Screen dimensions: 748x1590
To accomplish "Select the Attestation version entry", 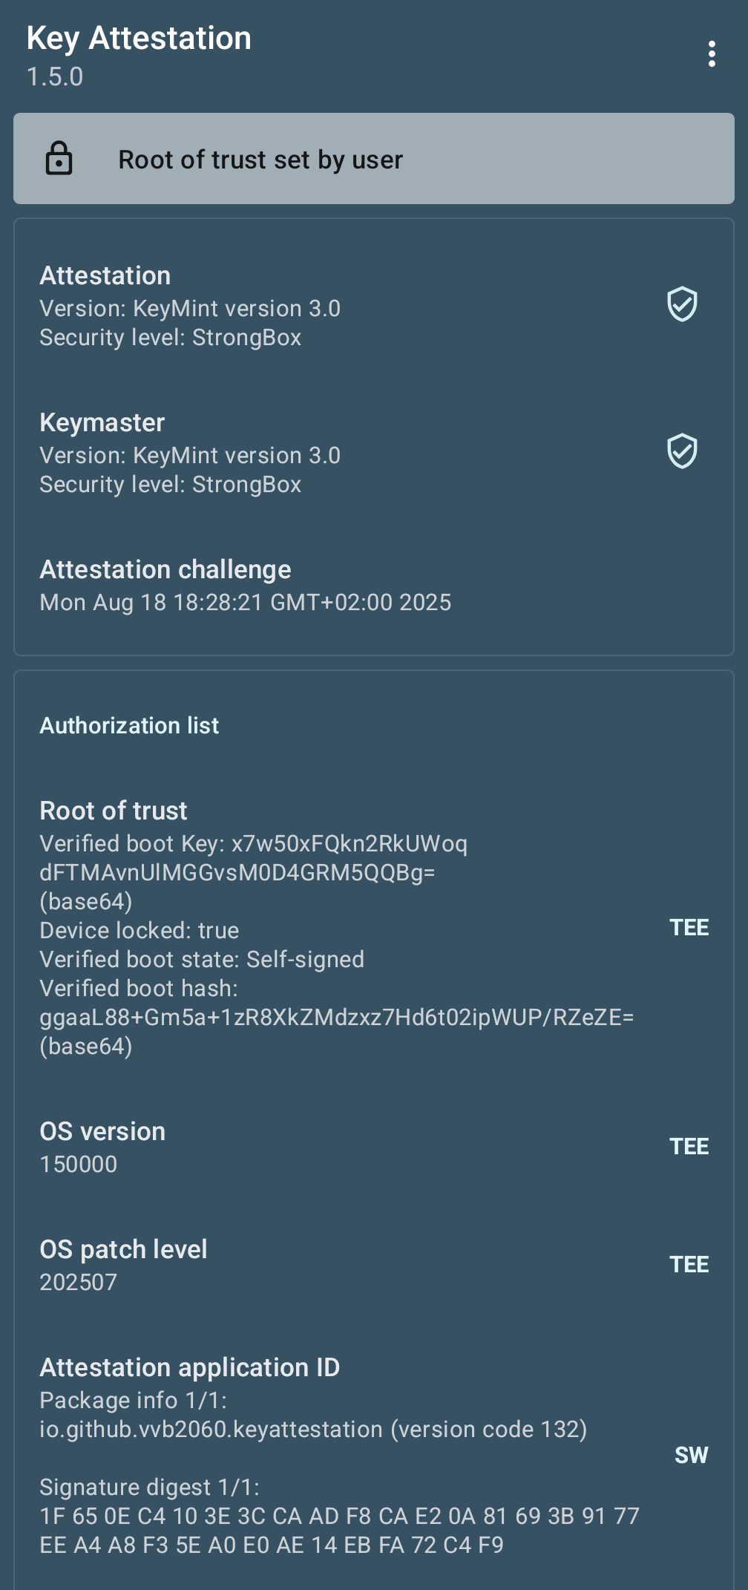I will click(190, 308).
